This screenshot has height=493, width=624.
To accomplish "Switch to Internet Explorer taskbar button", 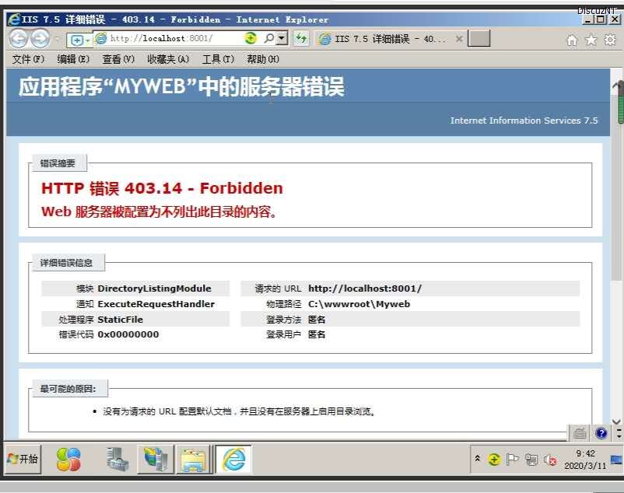I will pos(233,460).
